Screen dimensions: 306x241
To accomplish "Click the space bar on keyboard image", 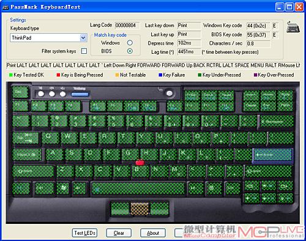I will pos(138,188).
